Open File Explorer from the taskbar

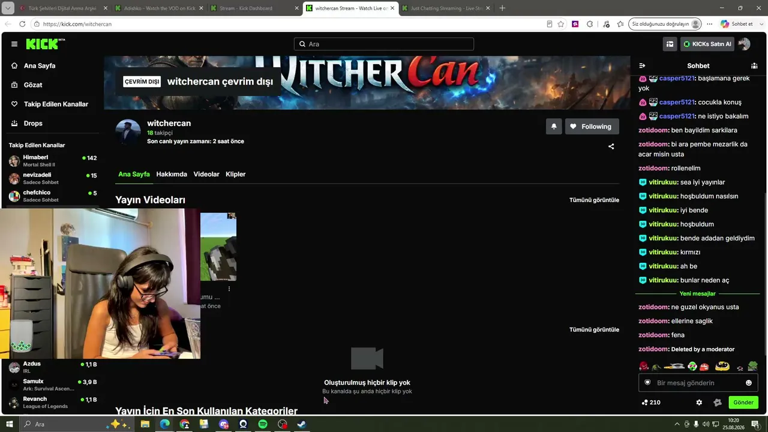(145, 424)
